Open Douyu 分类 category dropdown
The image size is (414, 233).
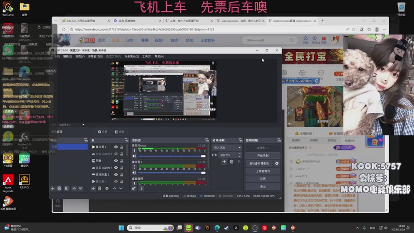130,40
